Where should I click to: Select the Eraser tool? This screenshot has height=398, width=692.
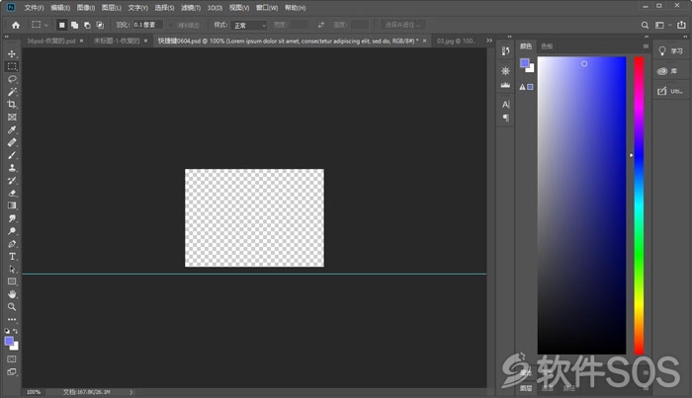point(12,193)
